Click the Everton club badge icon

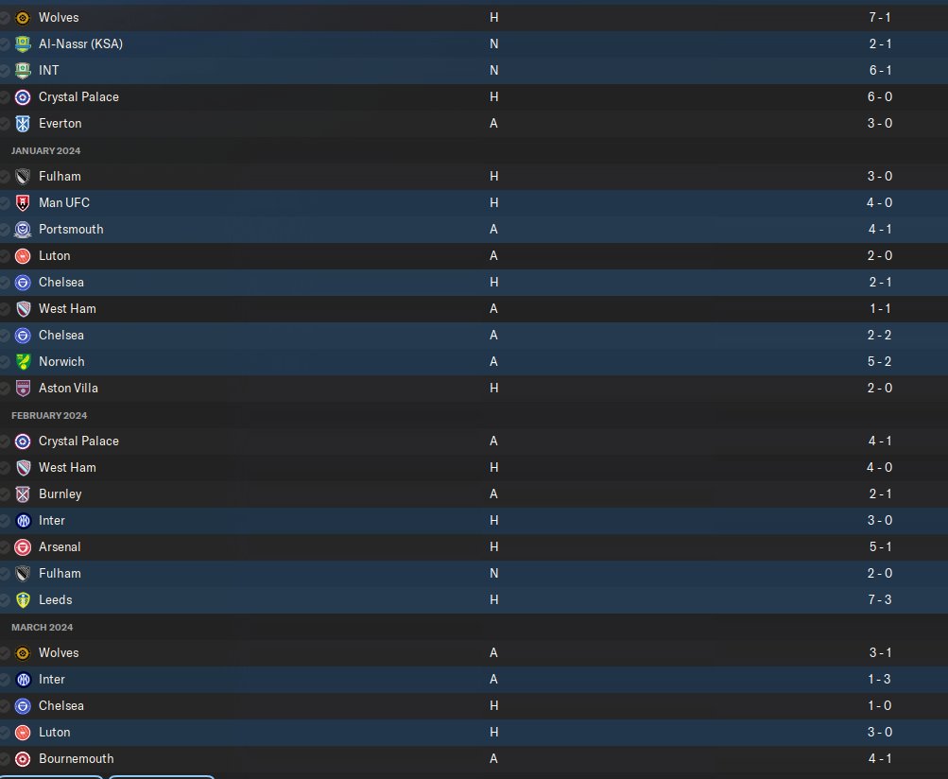point(23,124)
